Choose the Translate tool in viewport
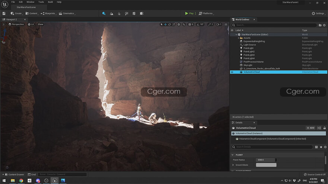The width and height of the screenshot is (328, 184). tap(165, 25)
